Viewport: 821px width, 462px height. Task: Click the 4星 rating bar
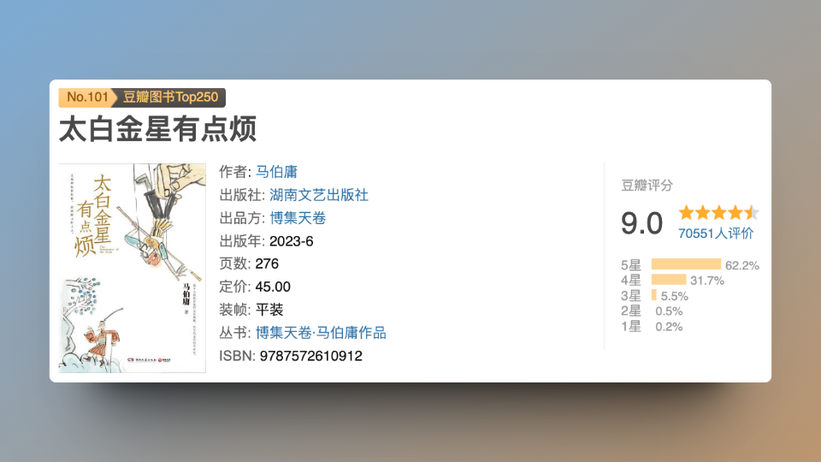coord(668,280)
